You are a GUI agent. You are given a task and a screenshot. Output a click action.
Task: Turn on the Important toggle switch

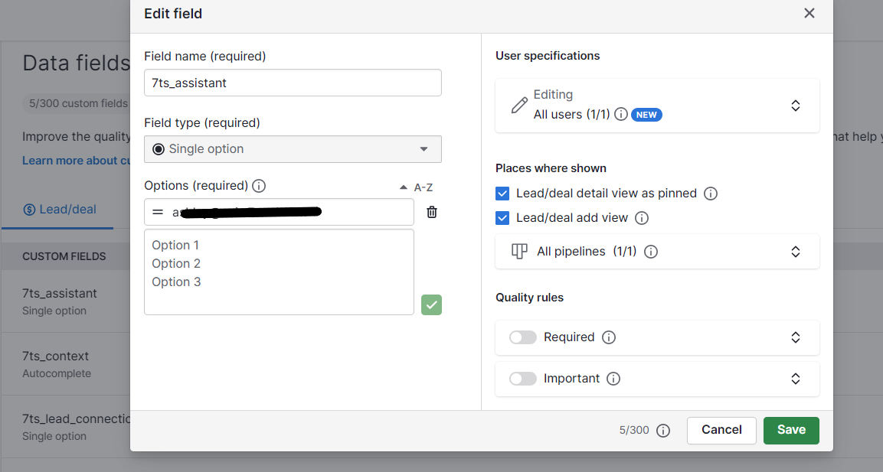tap(523, 379)
